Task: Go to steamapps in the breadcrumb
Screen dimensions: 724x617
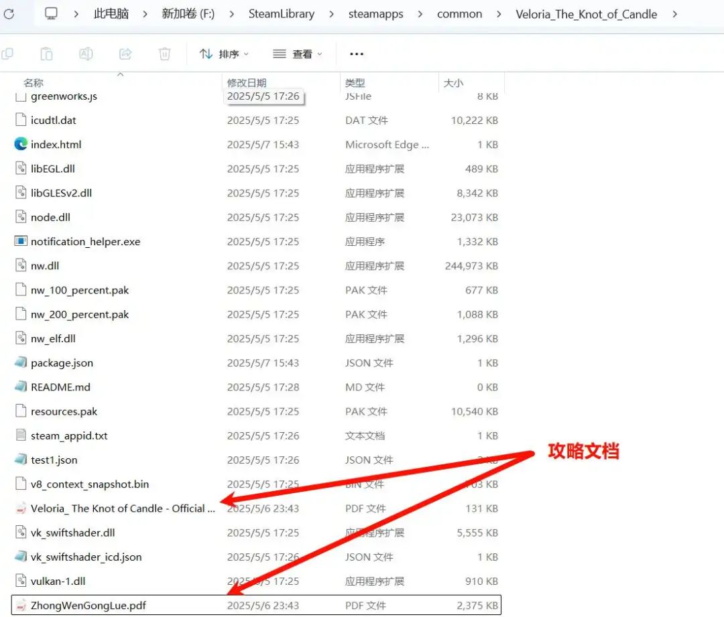Action: pyautogui.click(x=376, y=14)
